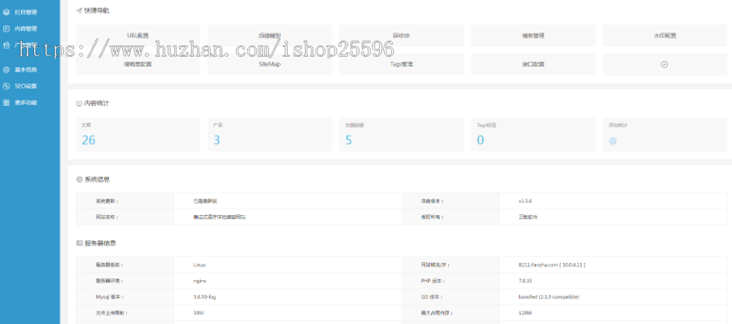This screenshot has height=324, width=732.
Task: Click the plus icon in quick navigation
Action: pyautogui.click(x=664, y=64)
